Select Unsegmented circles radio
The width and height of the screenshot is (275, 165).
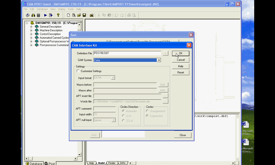(x=147, y=111)
